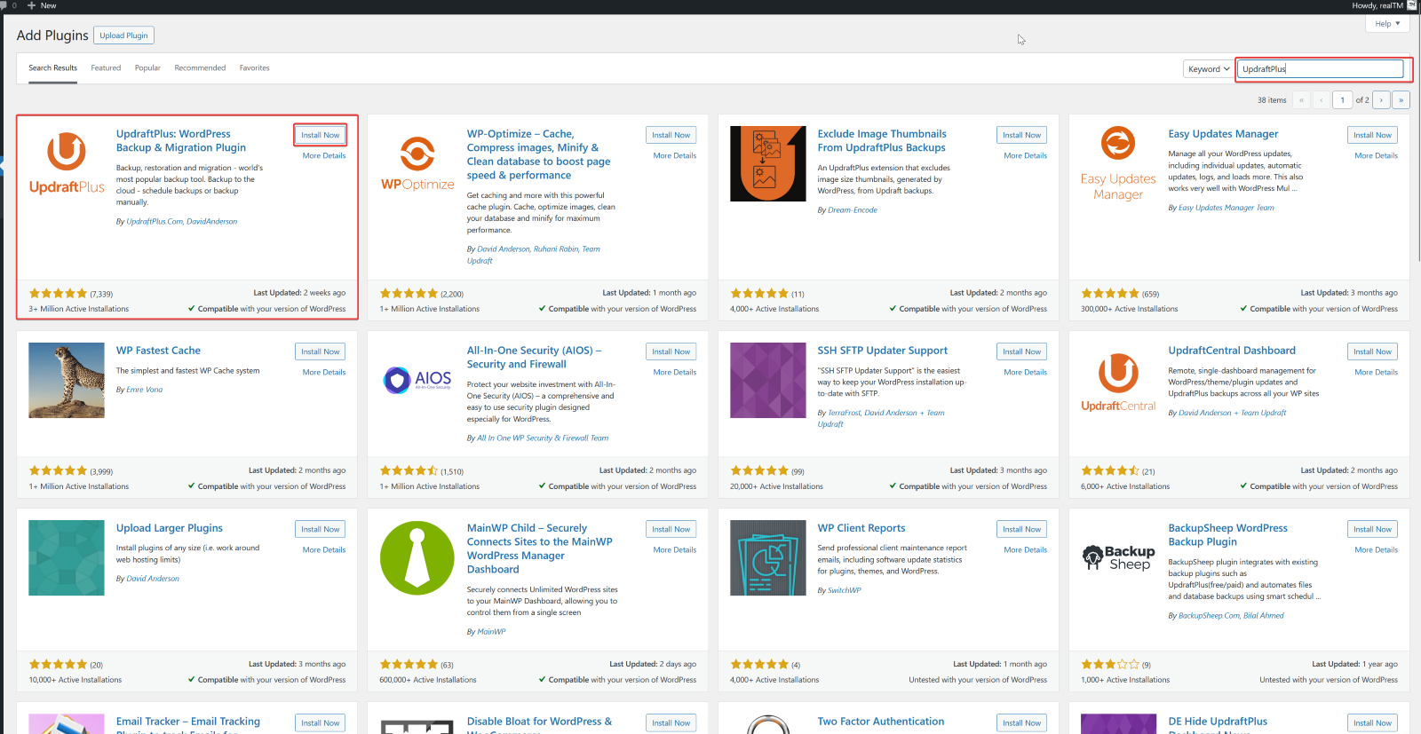Click the Upload Larger Plugins icon
The height and width of the screenshot is (734, 1421).
pos(67,557)
